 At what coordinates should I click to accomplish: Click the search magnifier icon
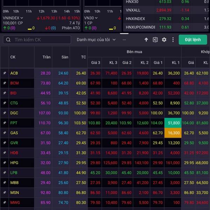click(x=8, y=40)
